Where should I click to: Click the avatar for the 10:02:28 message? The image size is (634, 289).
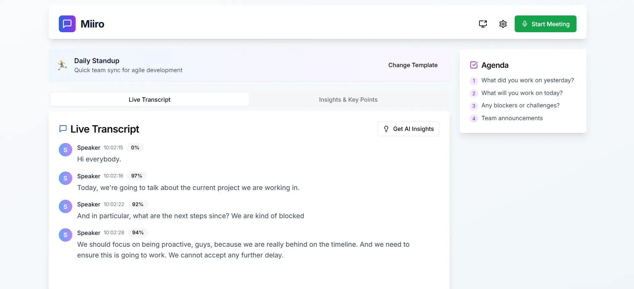66,235
